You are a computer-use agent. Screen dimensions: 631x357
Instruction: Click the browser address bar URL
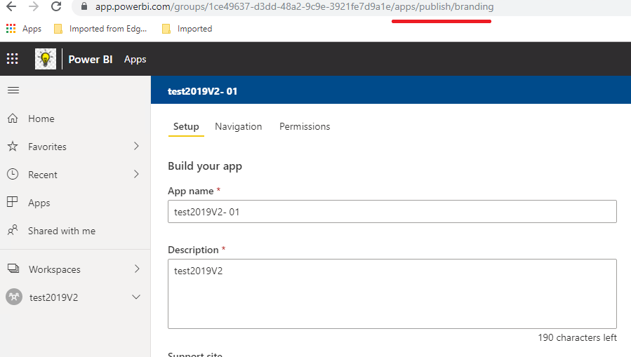pos(294,6)
